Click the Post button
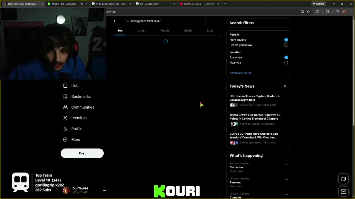 82,153
